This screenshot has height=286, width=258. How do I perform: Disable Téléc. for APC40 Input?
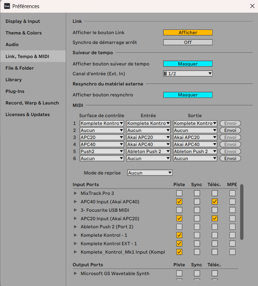[x=215, y=202]
